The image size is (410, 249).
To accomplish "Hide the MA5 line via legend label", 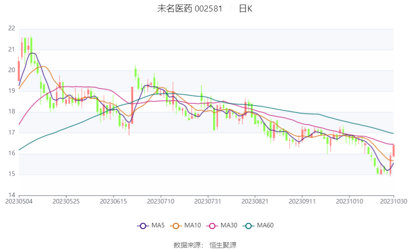I will pos(158,226).
